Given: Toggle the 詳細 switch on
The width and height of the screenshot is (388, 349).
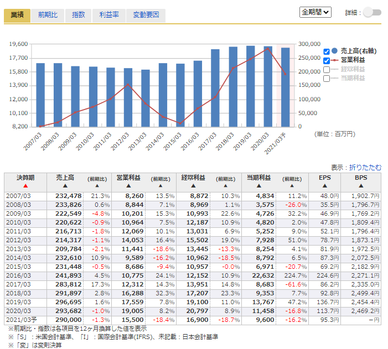Looking at the screenshot, I should coord(372,13).
